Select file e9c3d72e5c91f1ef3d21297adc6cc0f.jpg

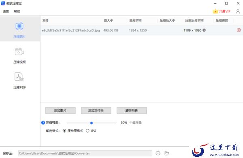[x=71, y=30]
